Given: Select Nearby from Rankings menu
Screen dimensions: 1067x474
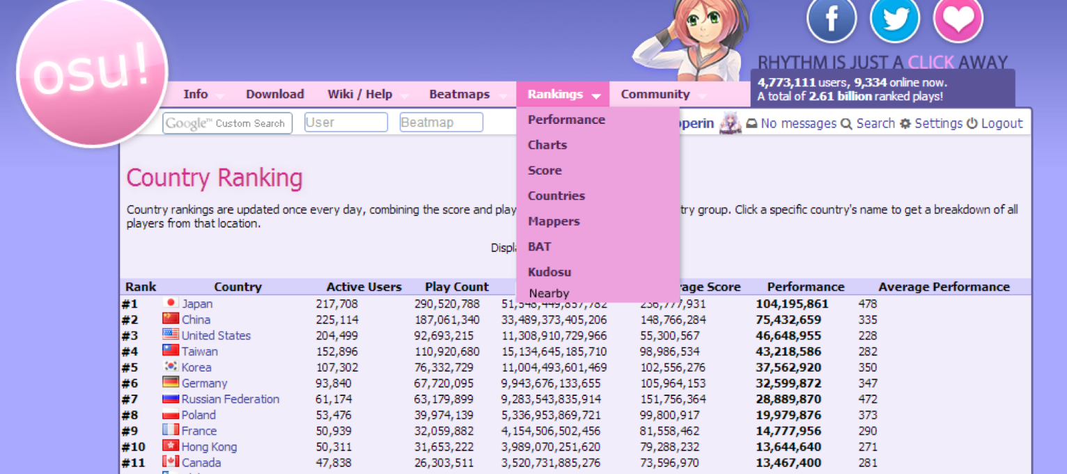Looking at the screenshot, I should [x=549, y=293].
